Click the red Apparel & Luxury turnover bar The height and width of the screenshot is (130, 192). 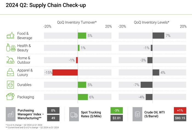click(65, 72)
